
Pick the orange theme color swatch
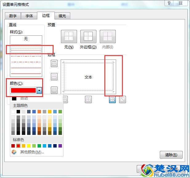click(x=39, y=111)
